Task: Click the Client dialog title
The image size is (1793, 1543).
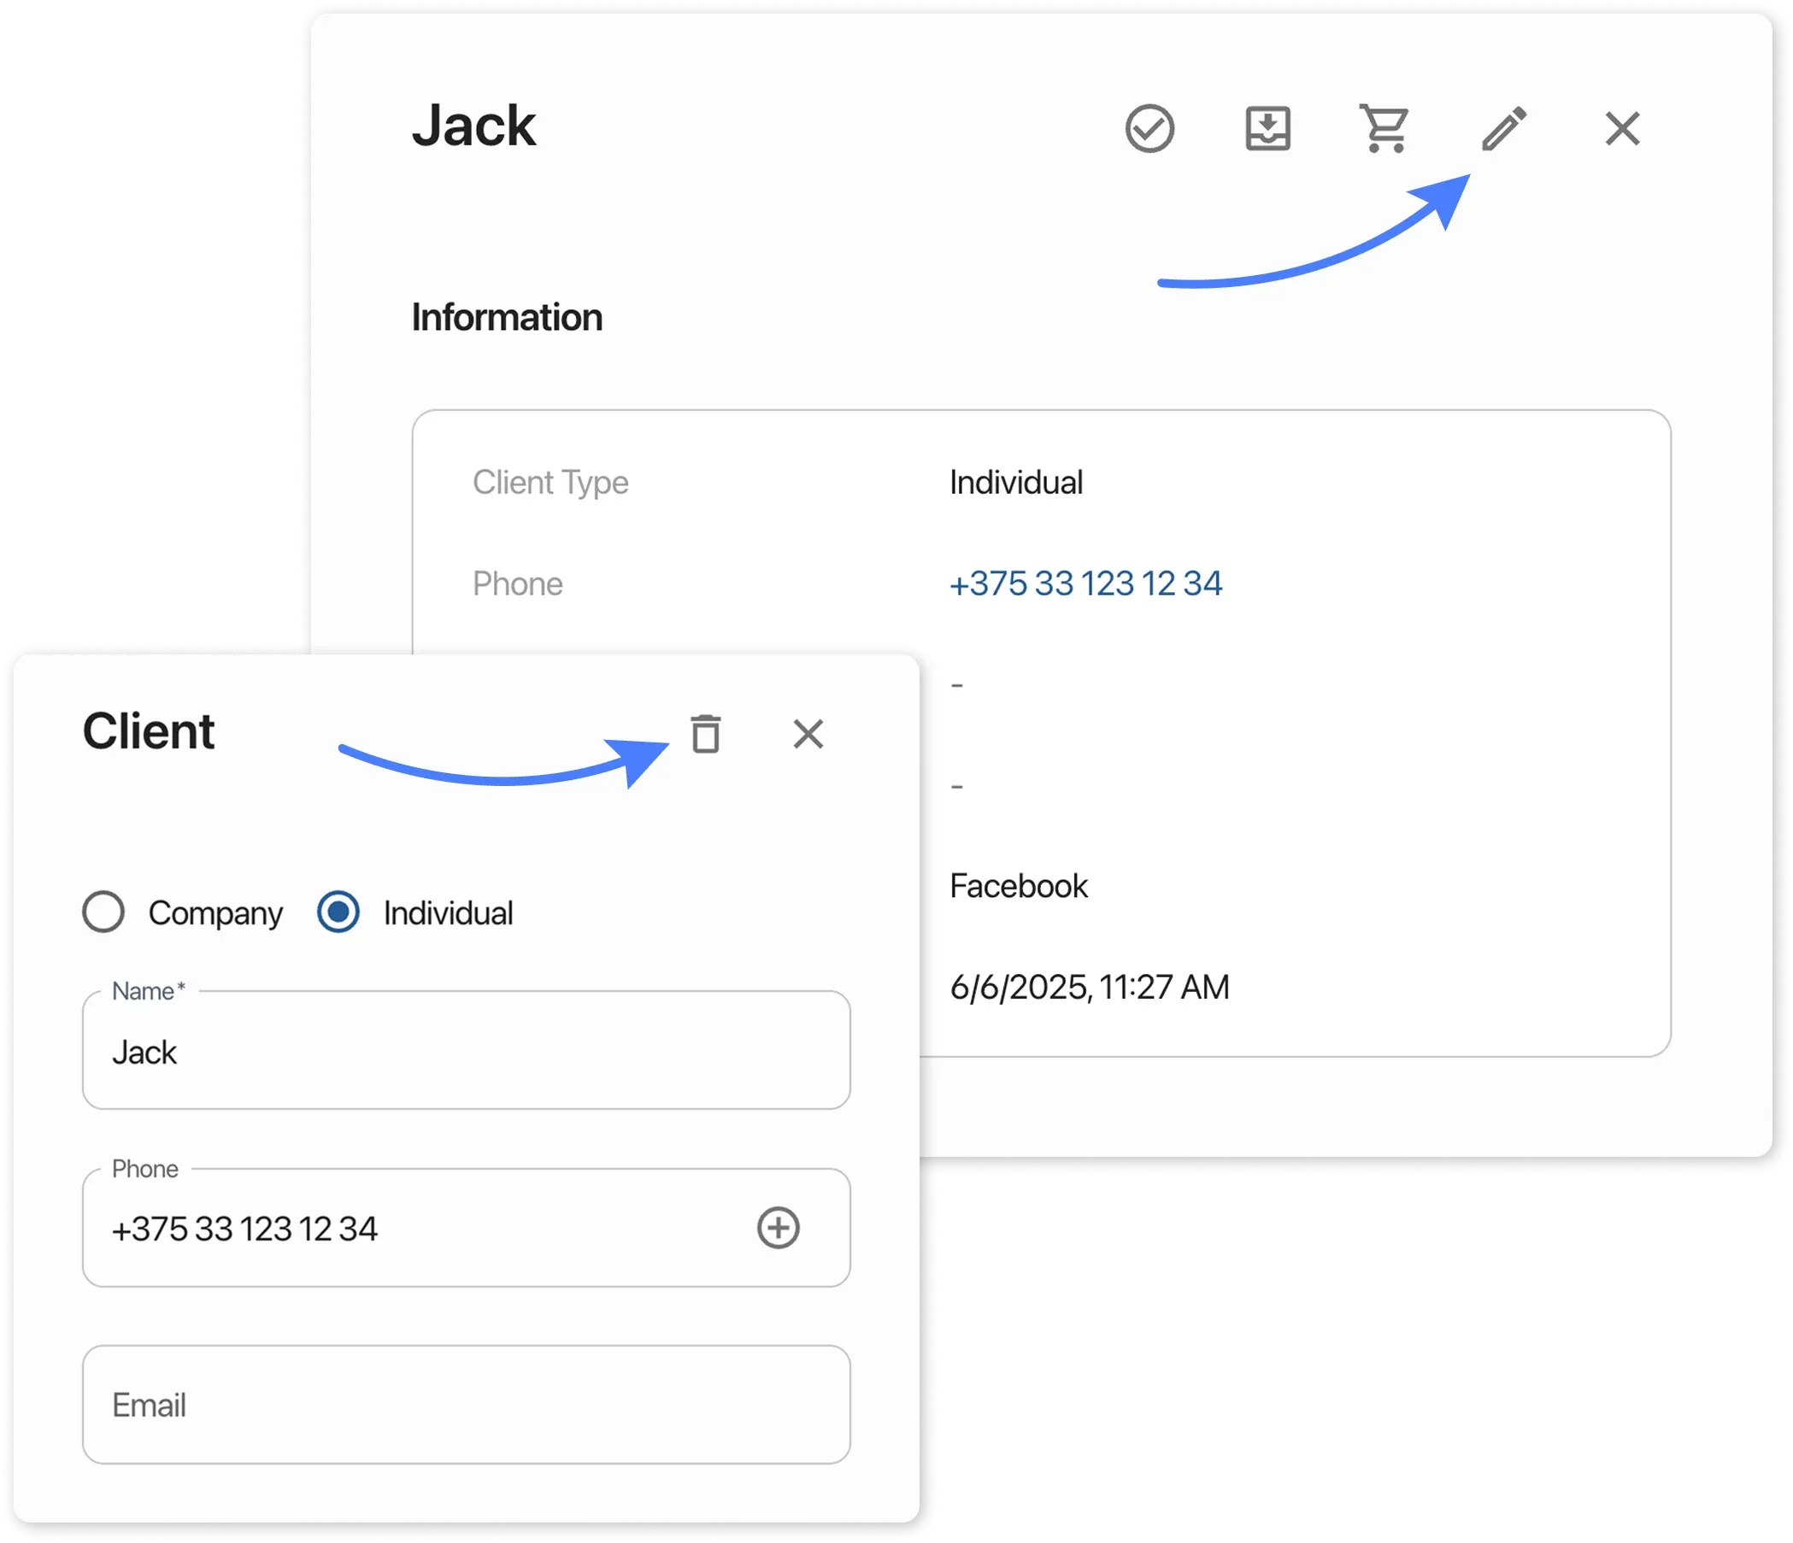Action: pyautogui.click(x=148, y=731)
